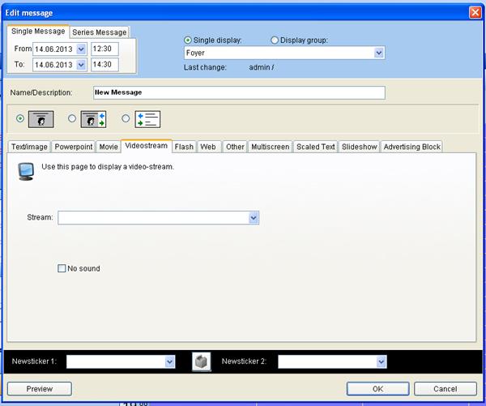Click the cube icon between newstickers

202,361
